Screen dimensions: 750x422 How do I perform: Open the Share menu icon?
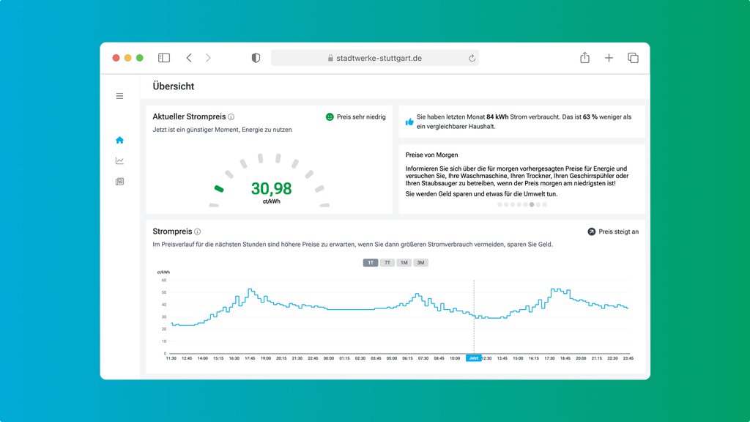coord(584,57)
